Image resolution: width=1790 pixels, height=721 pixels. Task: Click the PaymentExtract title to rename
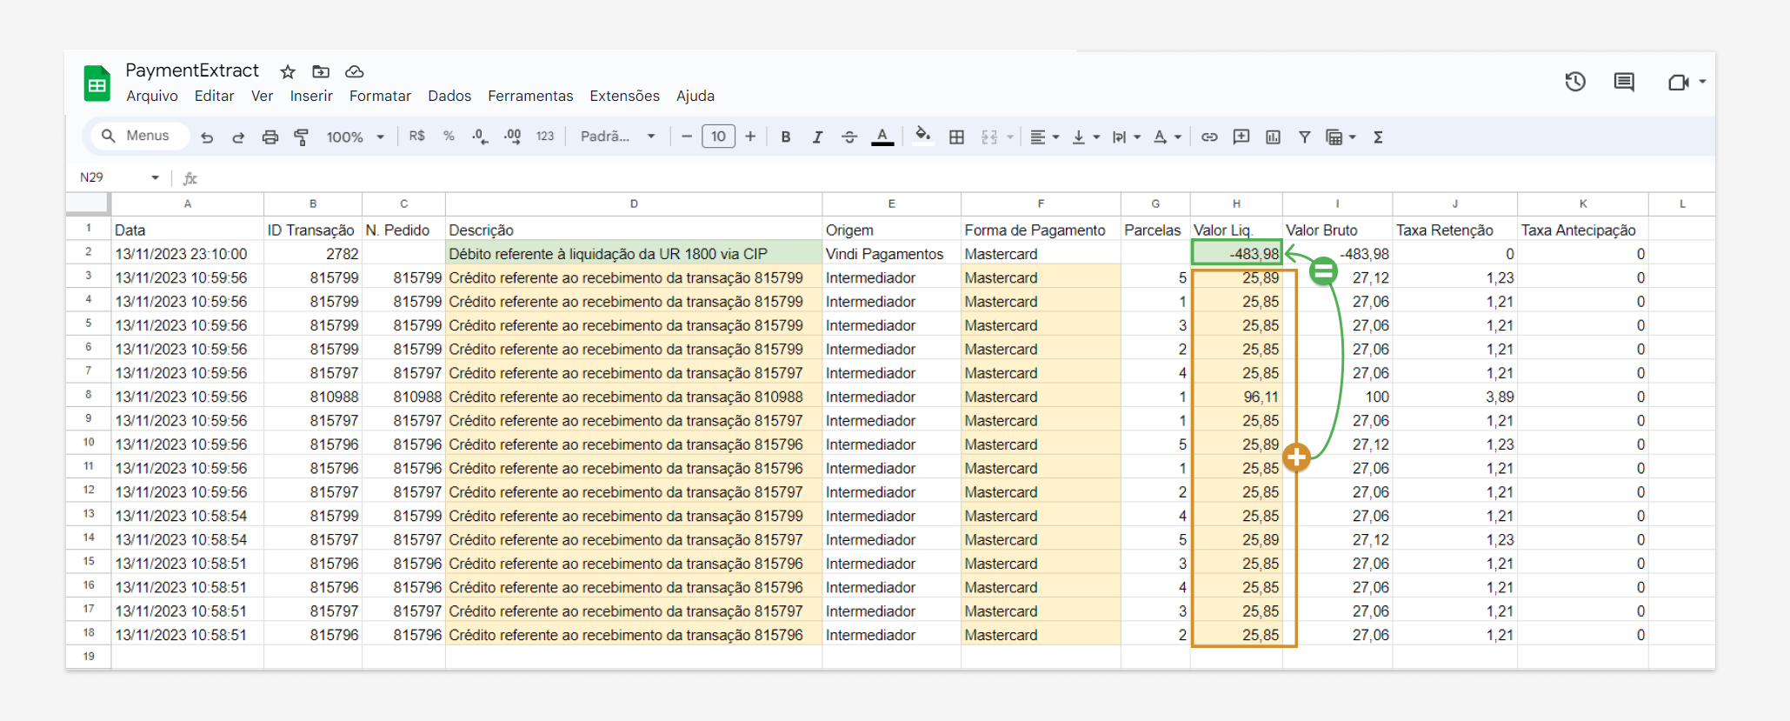point(192,70)
